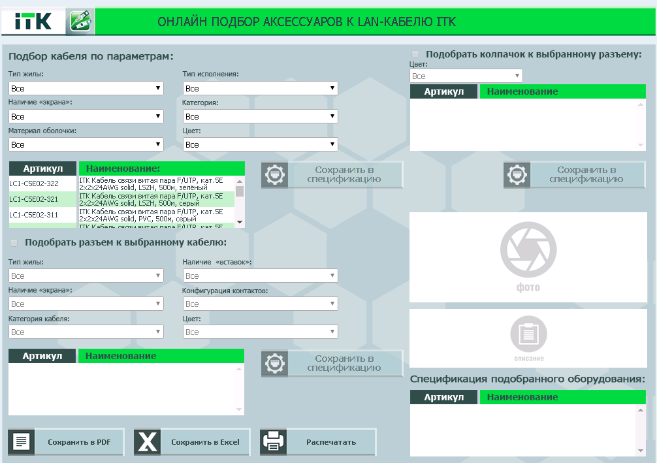Viewport: 657px width, 463px height.
Task: Open the 'Наличие «вставок»' dropdown
Action: 260,276
